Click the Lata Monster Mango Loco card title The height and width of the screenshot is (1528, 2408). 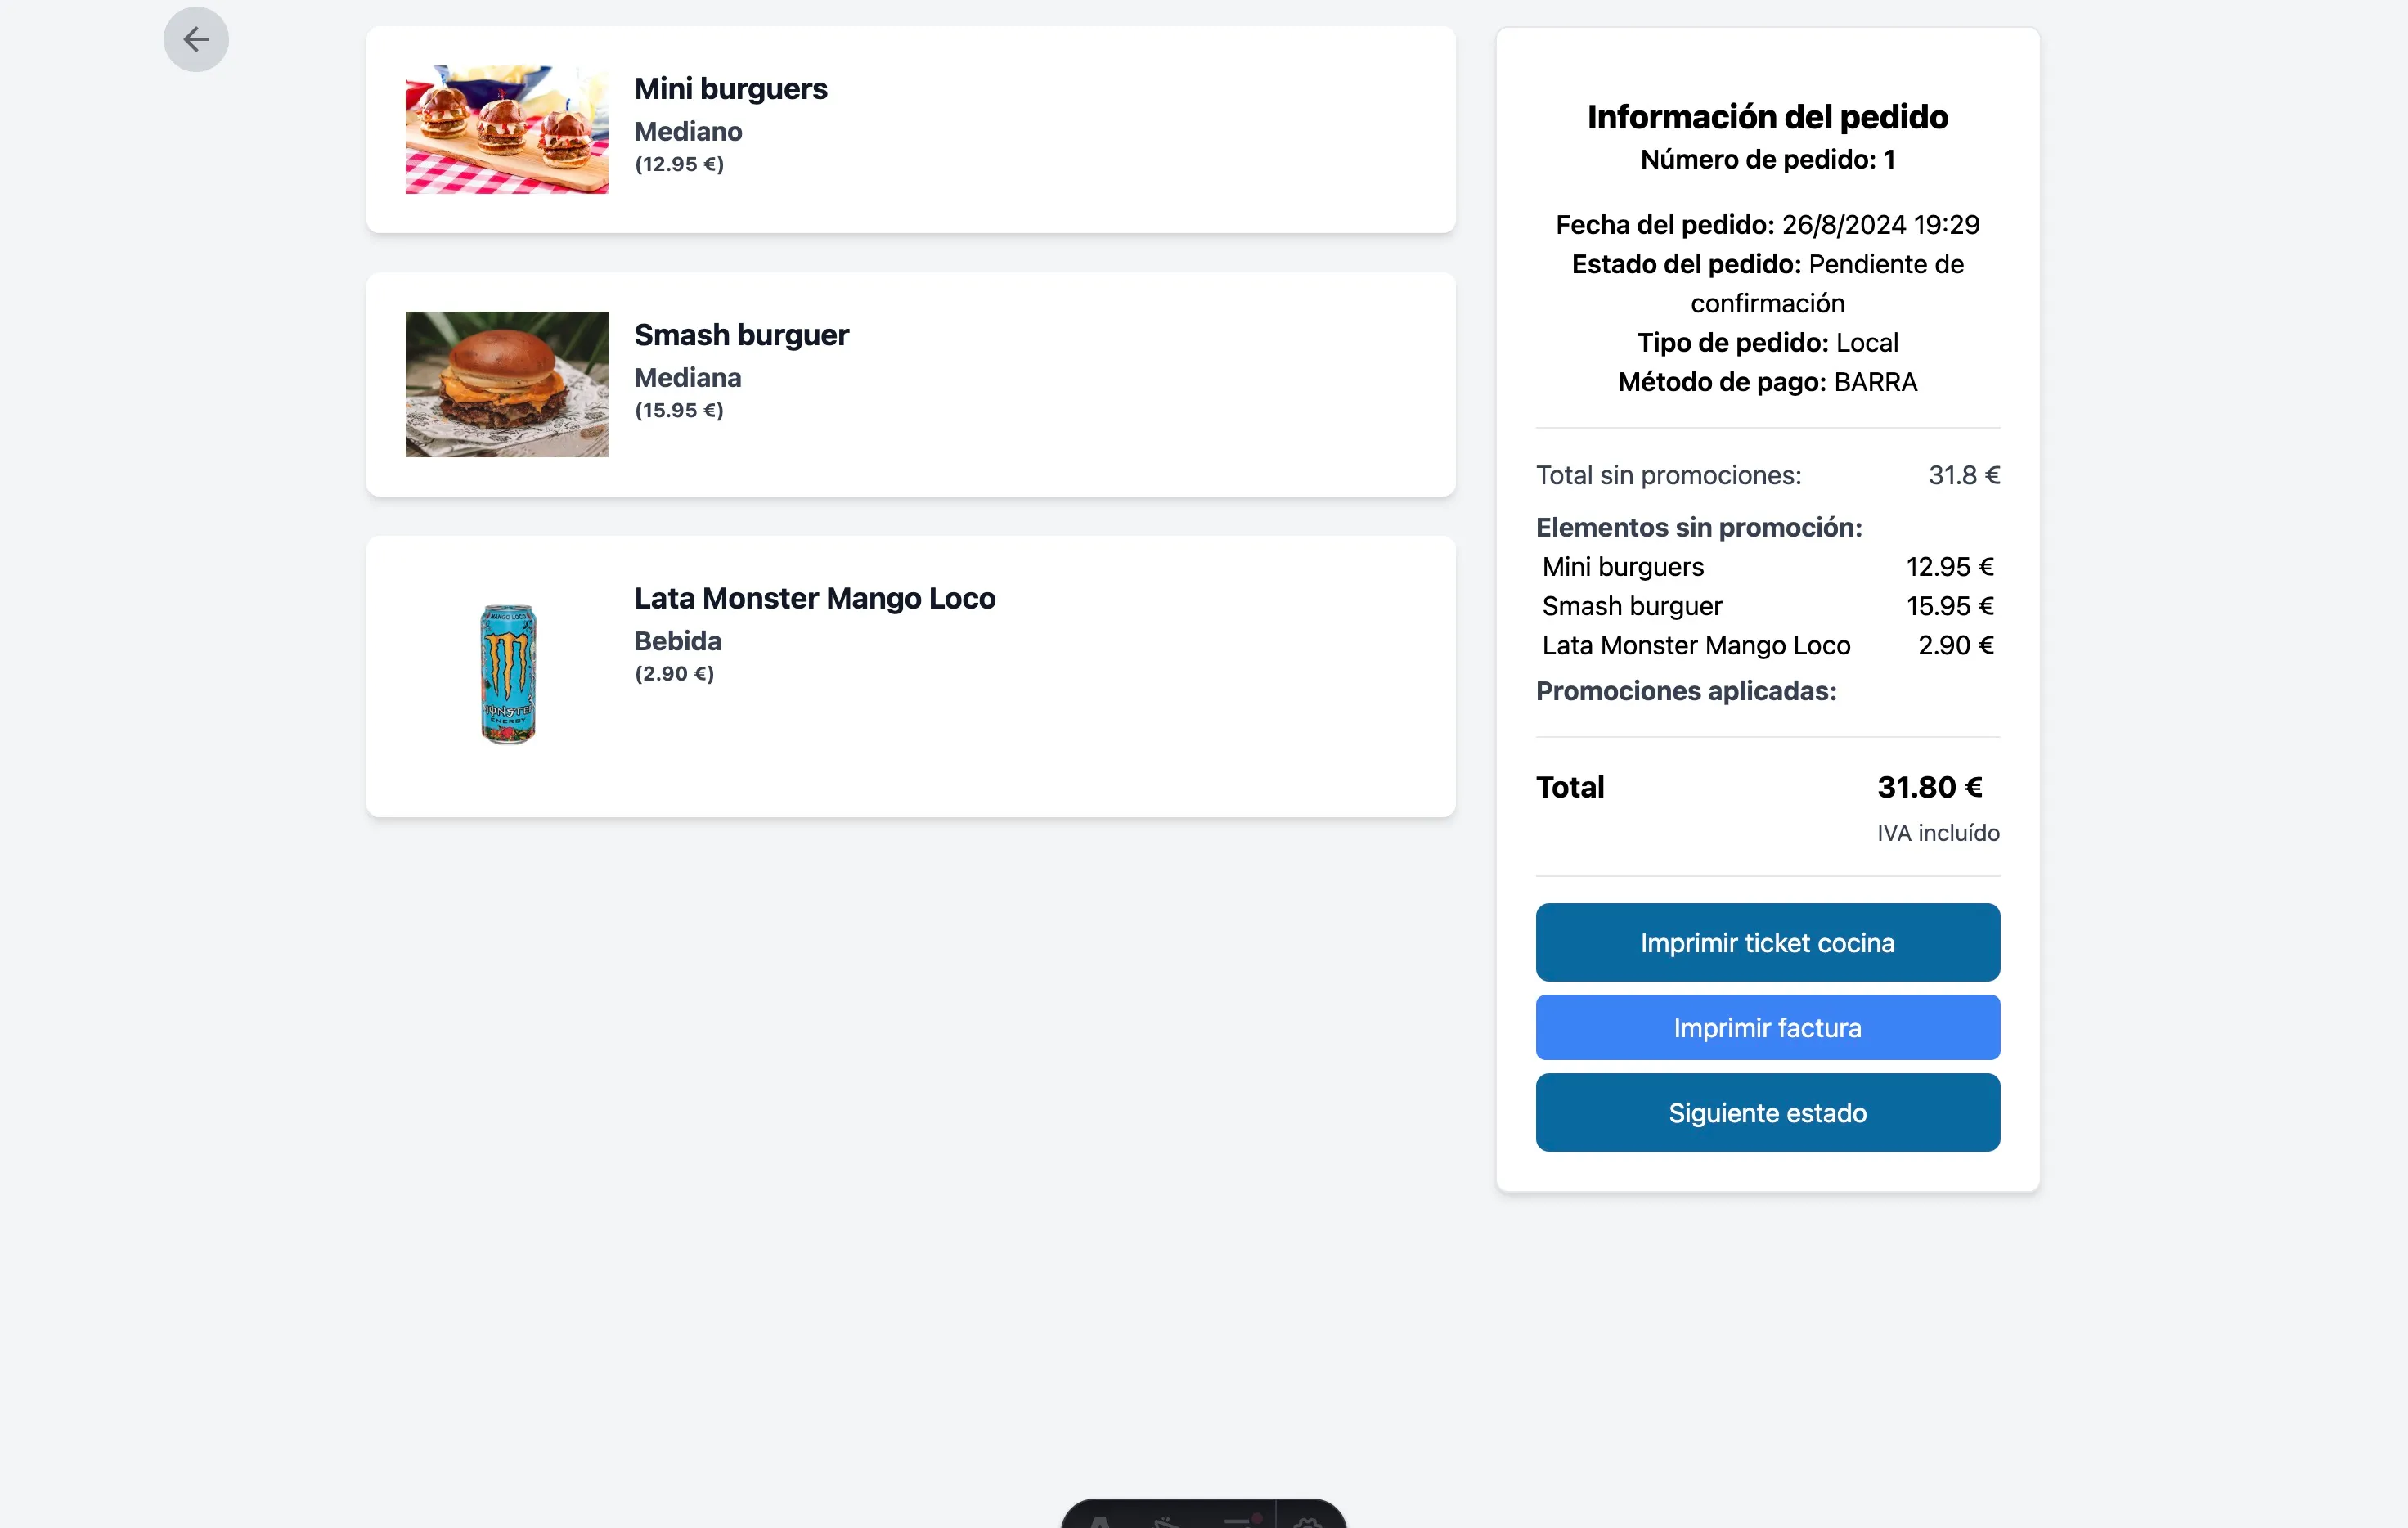point(814,598)
